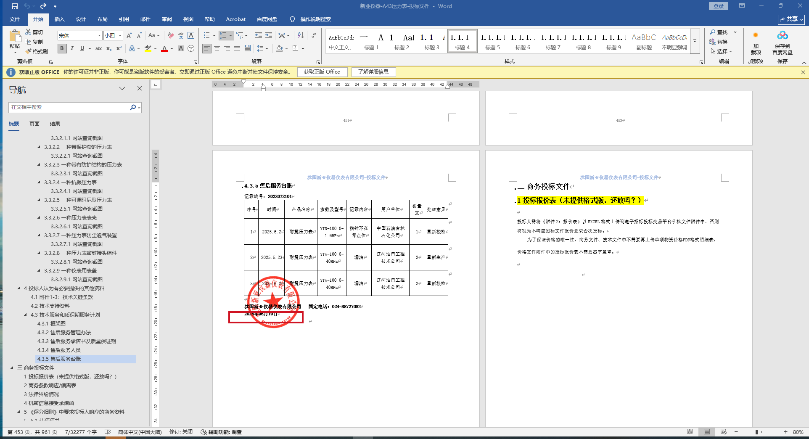809x439 pixels.
Task: Click the Phonetic Guide (wén) icon
Action: pos(181,35)
